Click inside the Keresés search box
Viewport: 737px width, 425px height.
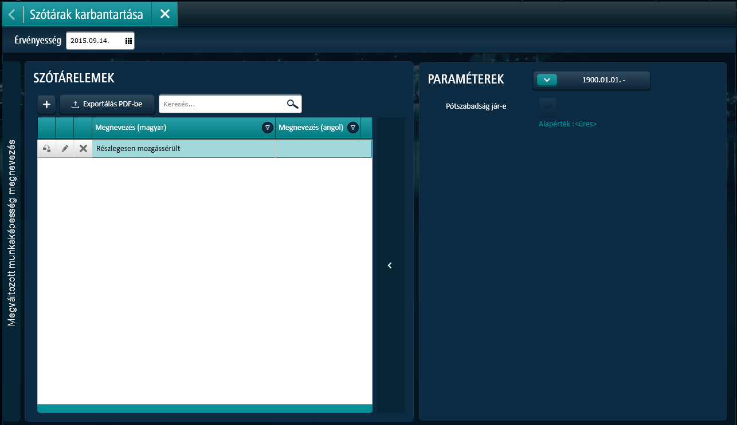pyautogui.click(x=222, y=104)
